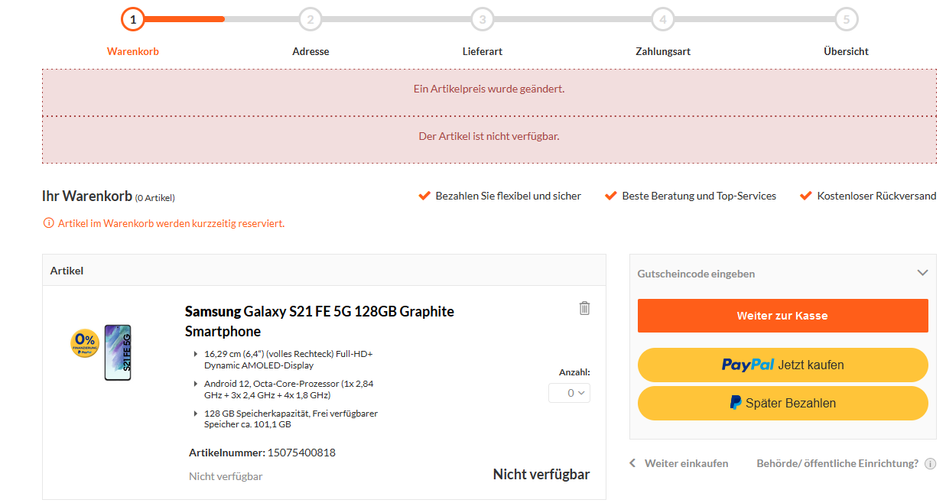Go to the Warenkorb step label

pyautogui.click(x=133, y=51)
